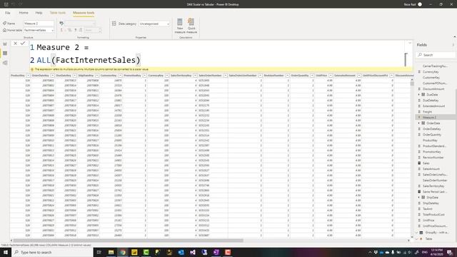Select SalesAmount in Fields list

pos(431,169)
